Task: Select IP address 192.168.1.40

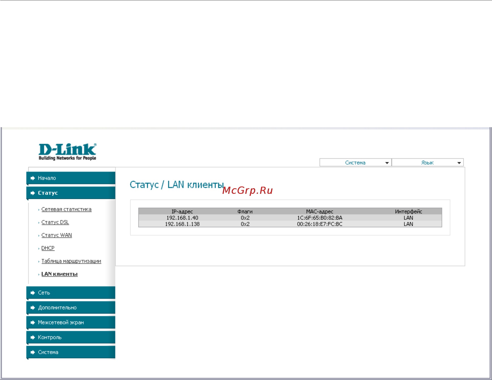Action: [182, 218]
